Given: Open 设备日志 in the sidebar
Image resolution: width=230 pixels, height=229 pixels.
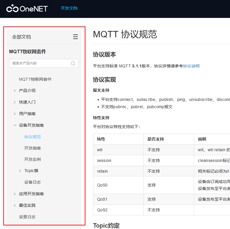Looking at the screenshot, I should pos(32,182).
